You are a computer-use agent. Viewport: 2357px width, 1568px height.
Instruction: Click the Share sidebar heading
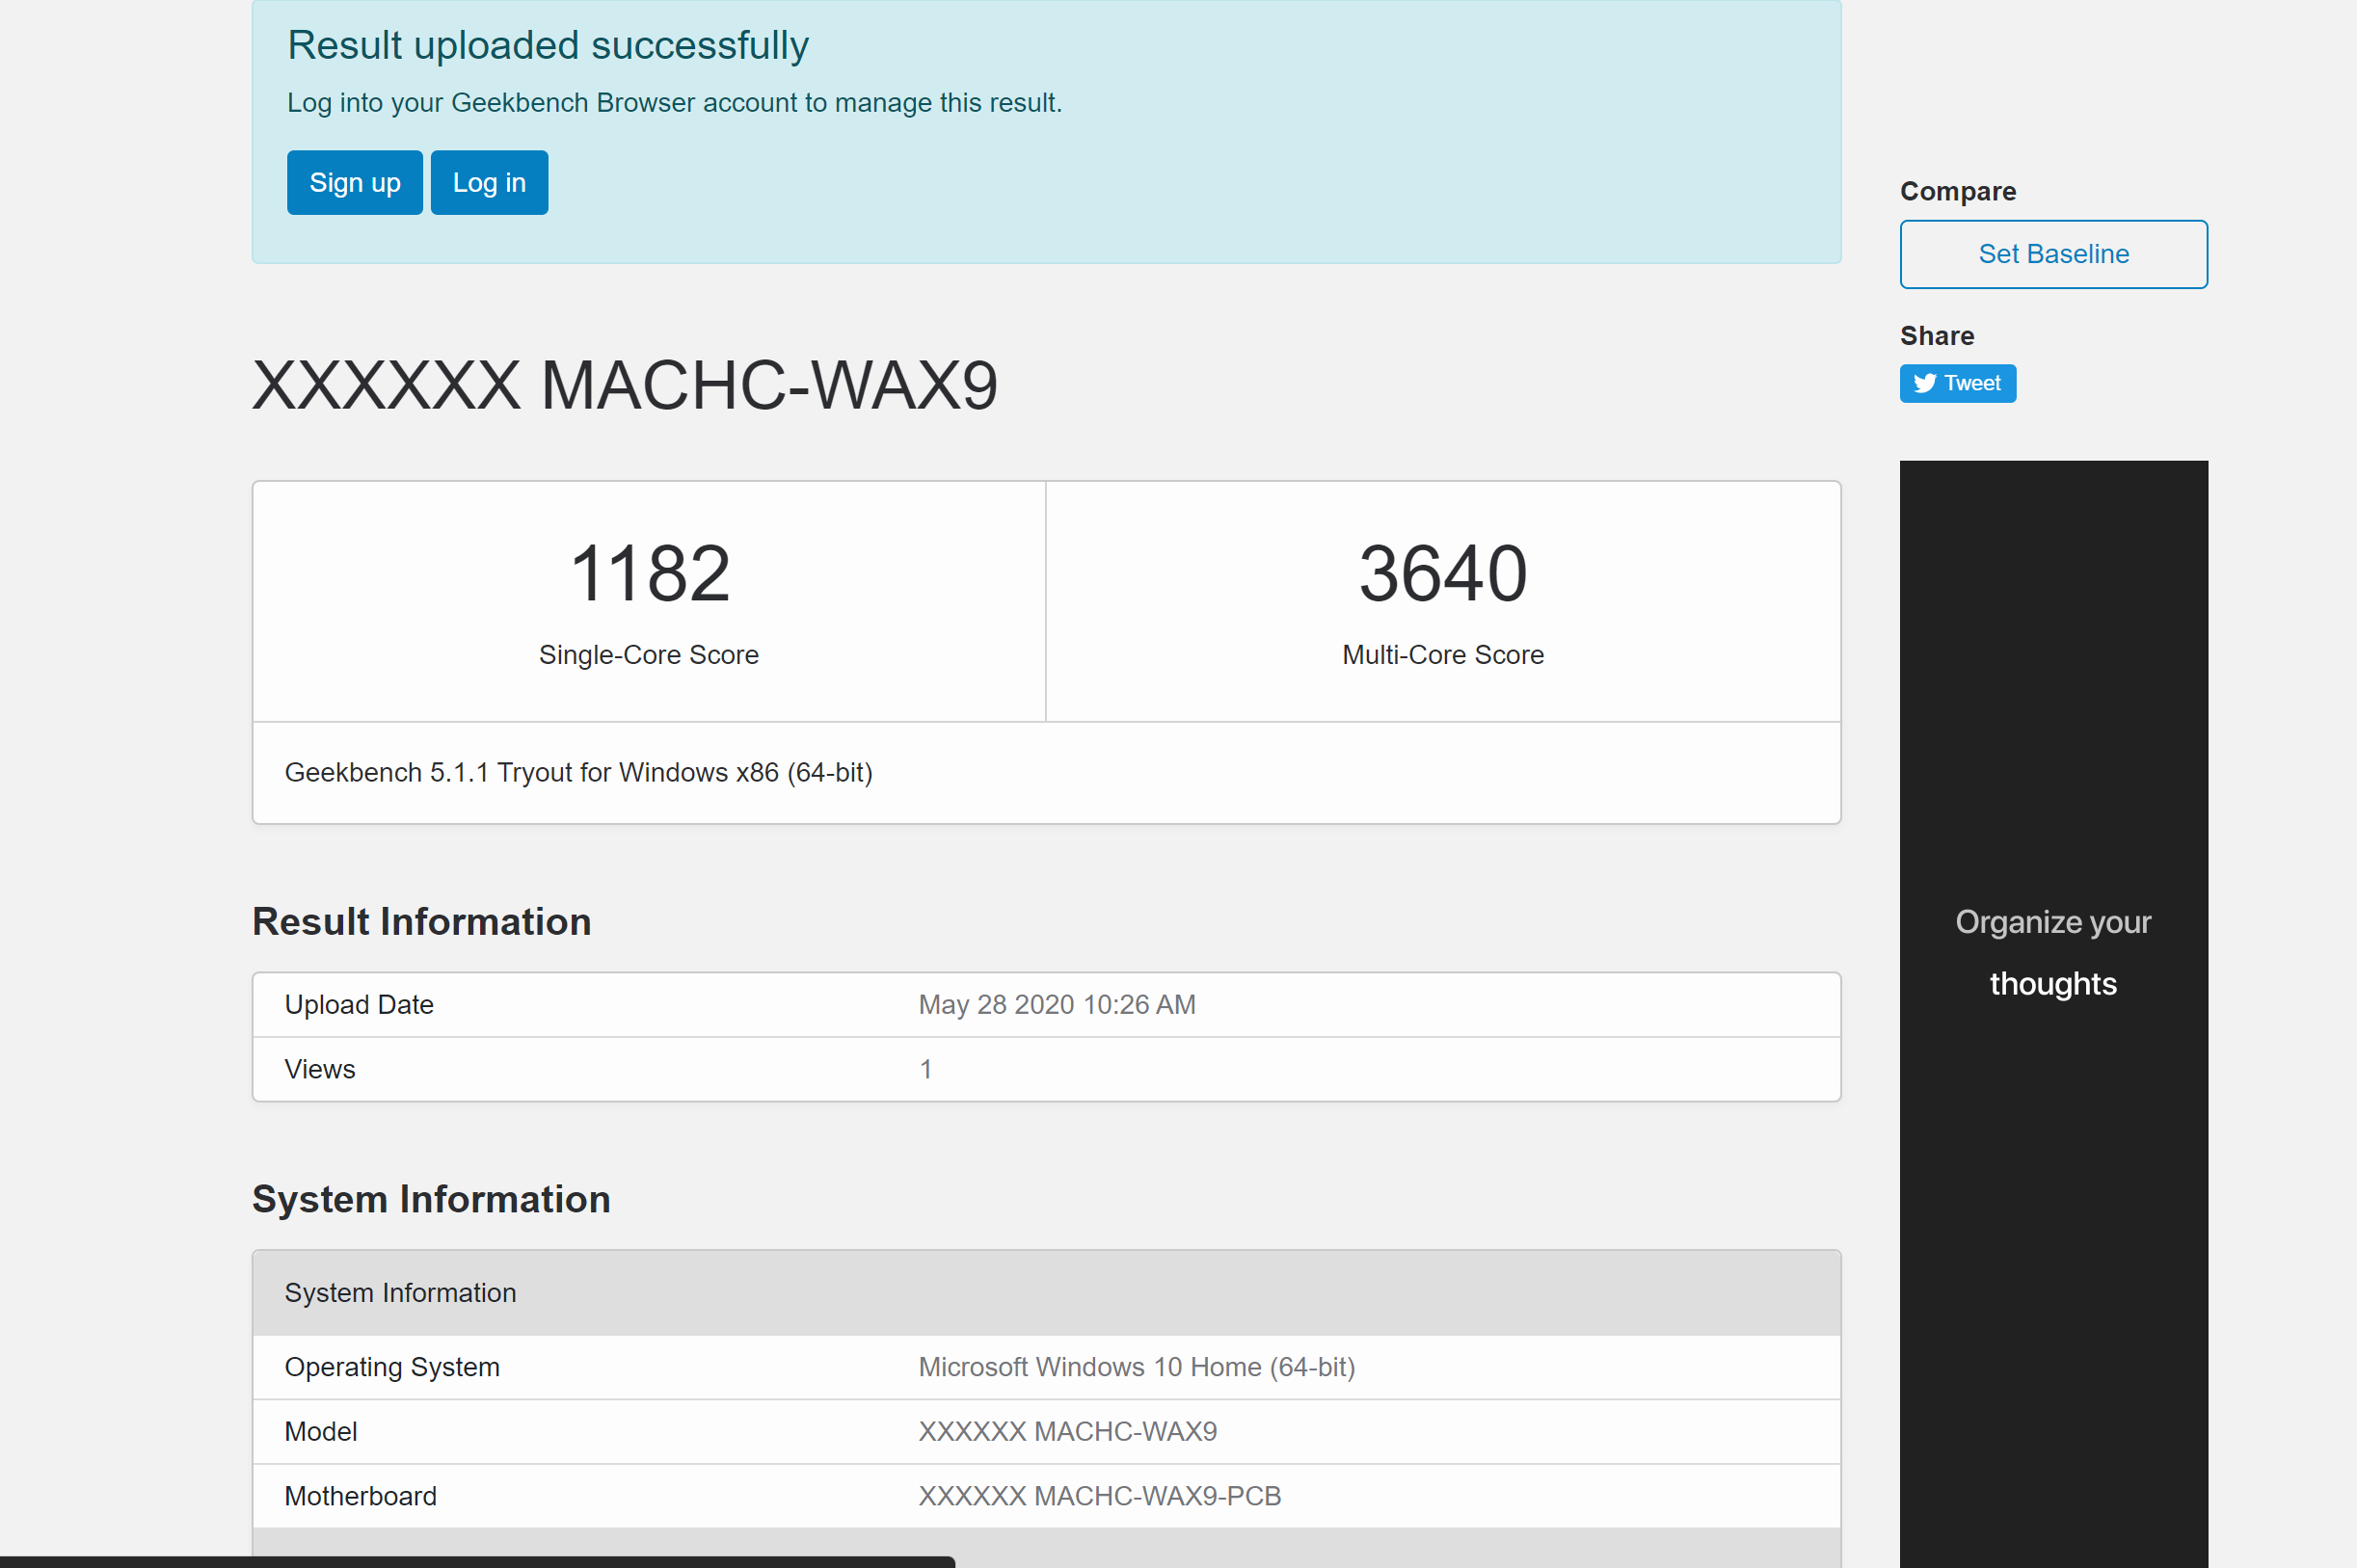[x=1936, y=335]
